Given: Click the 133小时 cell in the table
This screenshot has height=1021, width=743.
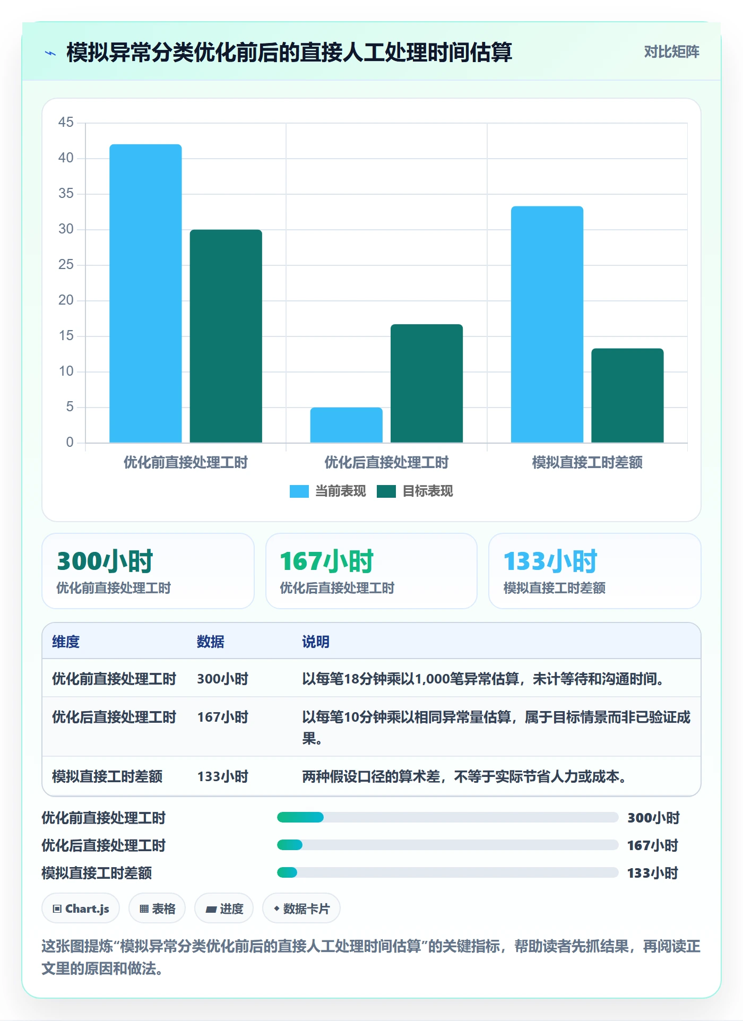Looking at the screenshot, I should pyautogui.click(x=223, y=776).
